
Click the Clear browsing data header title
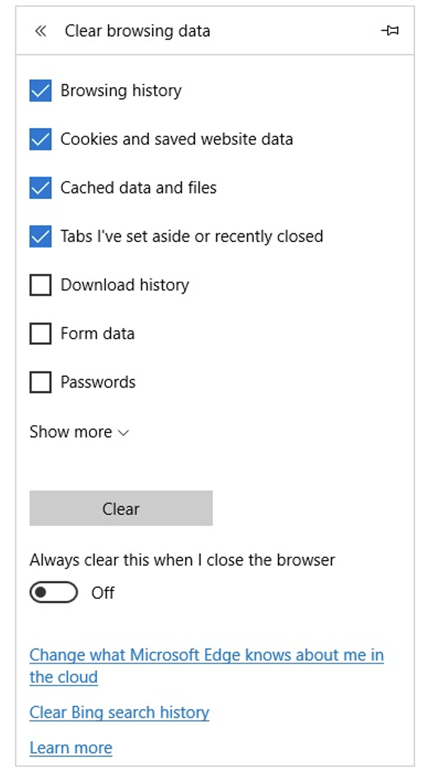pos(137,31)
